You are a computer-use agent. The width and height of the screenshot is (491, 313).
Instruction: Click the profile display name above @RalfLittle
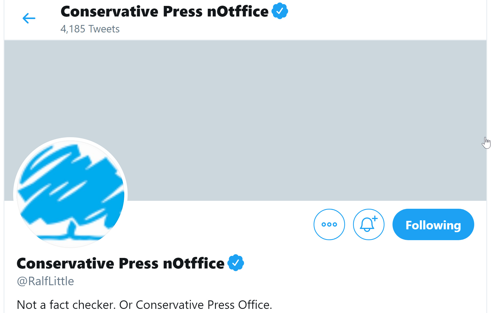pos(120,263)
